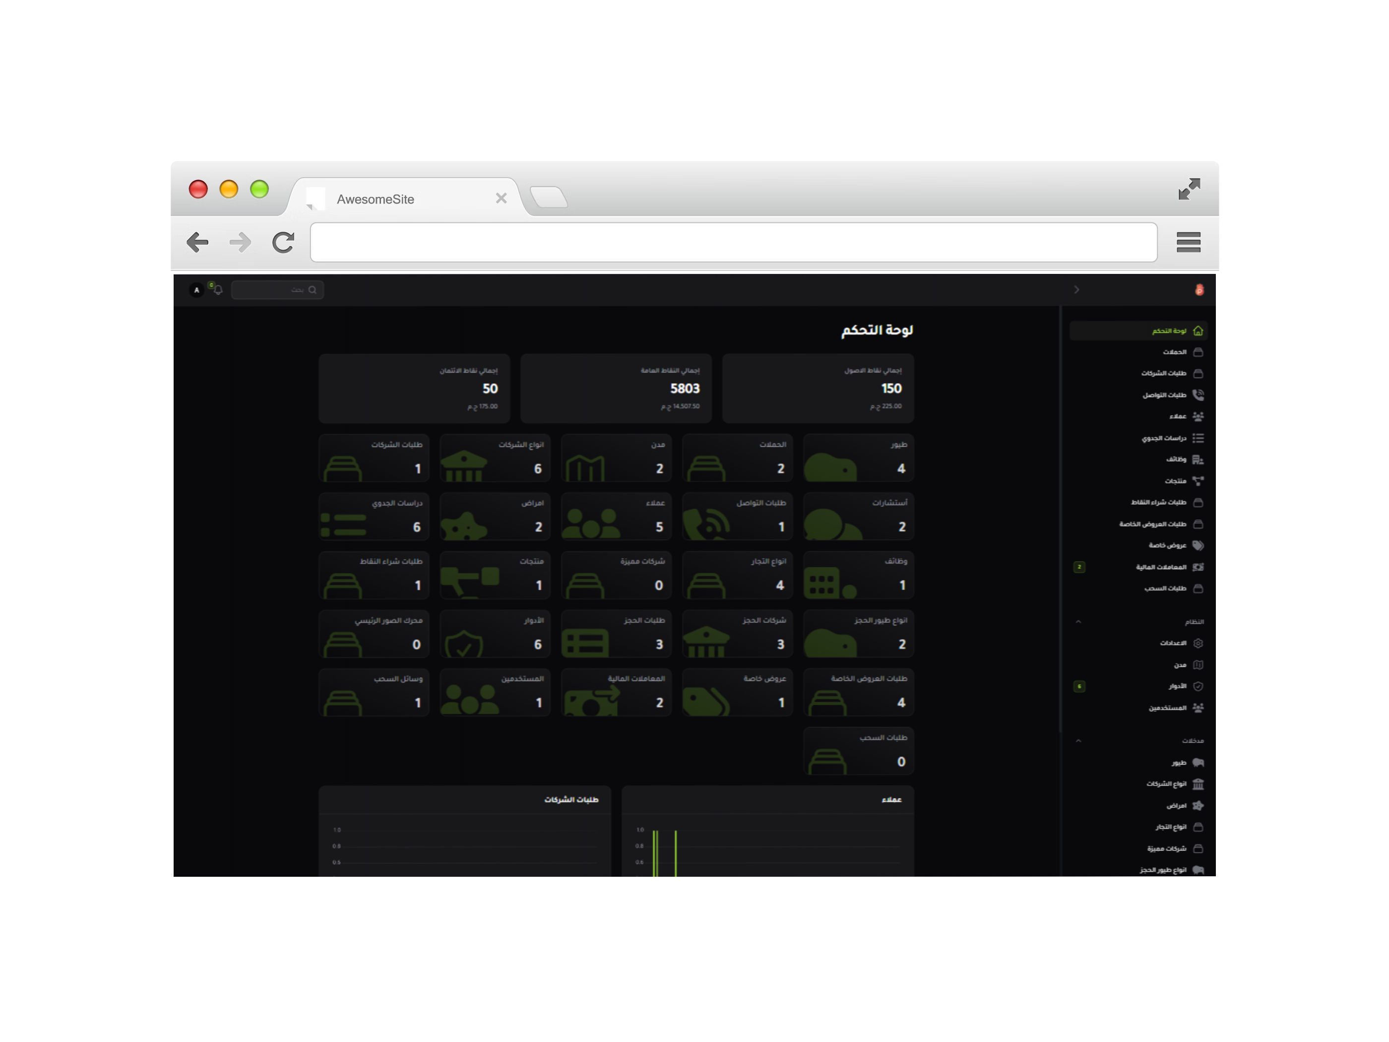
Task: Open the طيور stat card showing 4
Action: coord(858,458)
